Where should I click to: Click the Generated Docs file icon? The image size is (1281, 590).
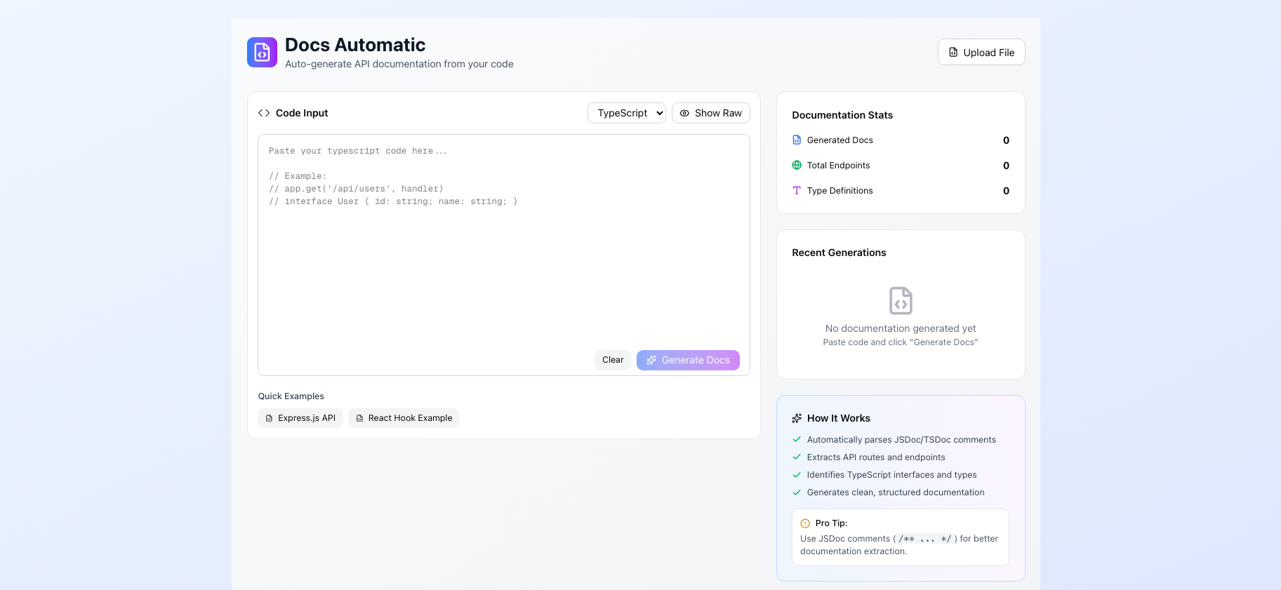797,140
